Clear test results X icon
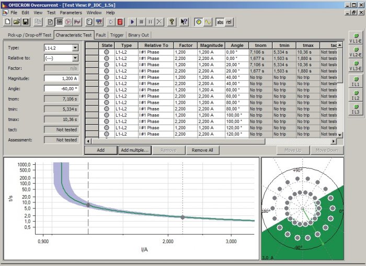Viewport: 366px width, 266px height. pyautogui.click(x=159, y=22)
